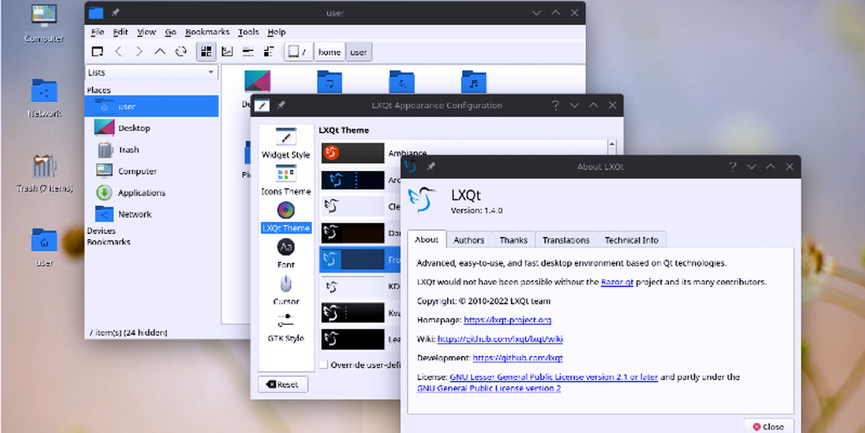The height and width of the screenshot is (433, 865).
Task: Follow the lxqt-project.org homepage link
Action: click(x=507, y=320)
